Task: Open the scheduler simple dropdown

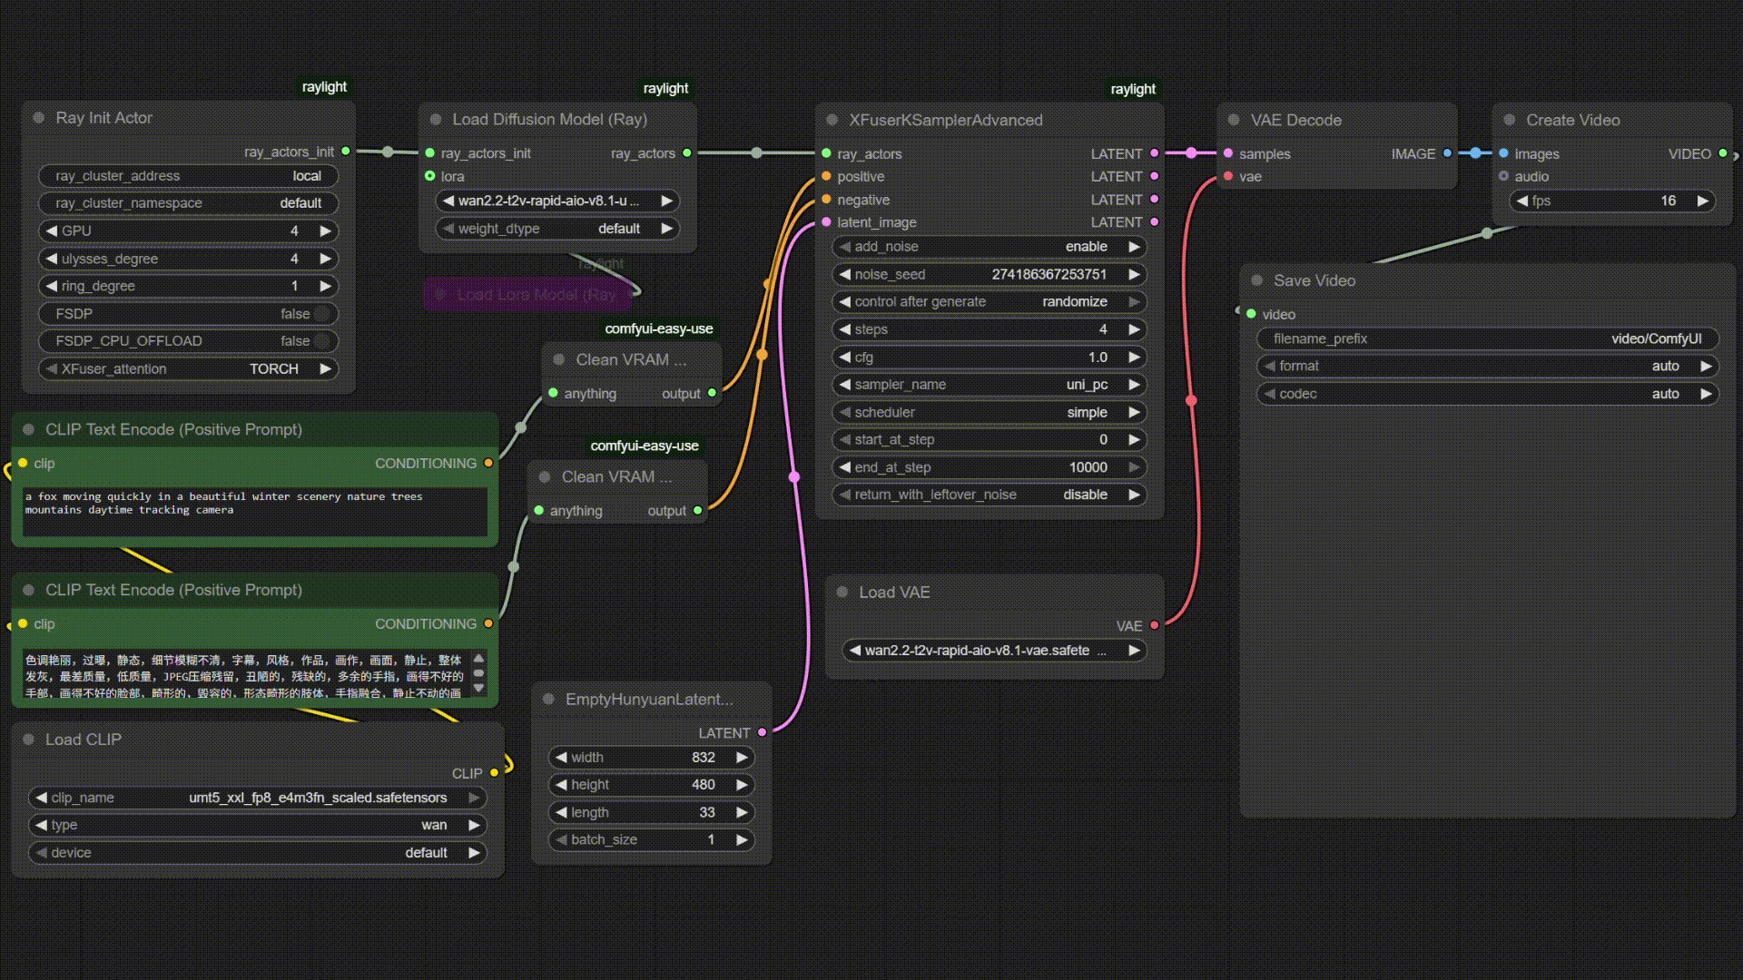Action: pos(989,412)
